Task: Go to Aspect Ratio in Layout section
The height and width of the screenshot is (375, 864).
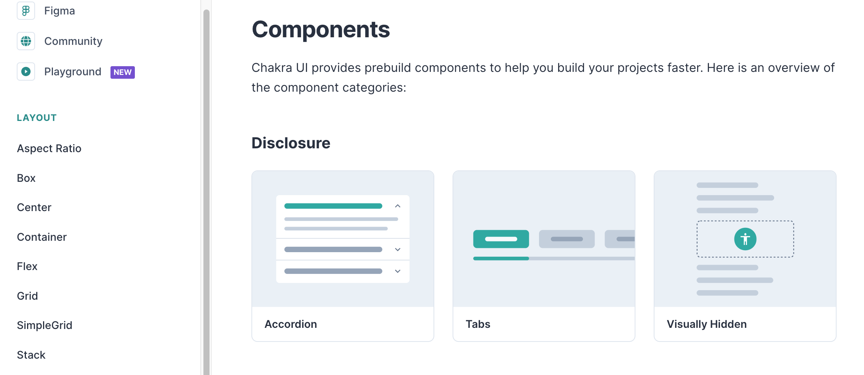Action: [49, 148]
